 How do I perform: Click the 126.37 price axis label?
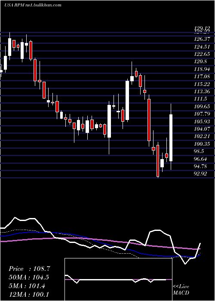(x=202, y=39)
